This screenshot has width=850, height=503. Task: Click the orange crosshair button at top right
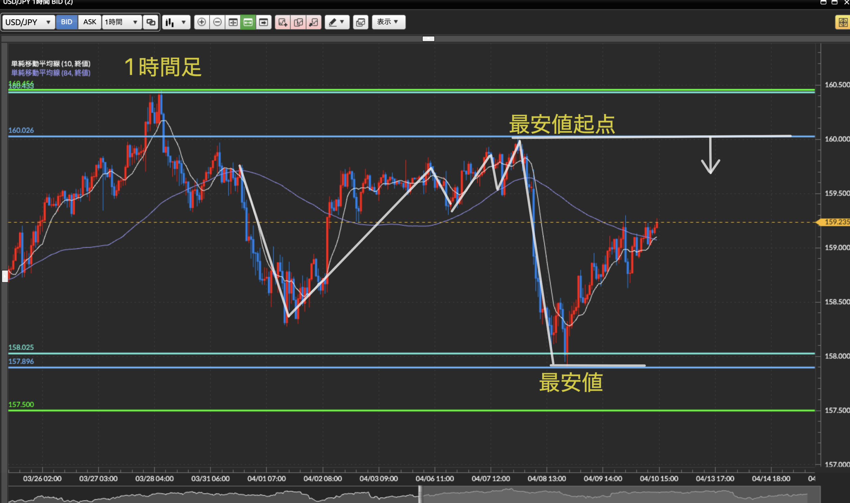click(843, 23)
